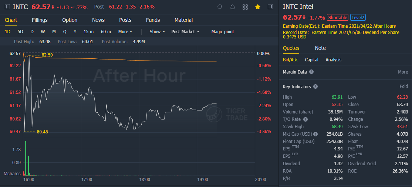The width and height of the screenshot is (412, 187).
Task: Open the Posts tab
Action: [x=125, y=20]
